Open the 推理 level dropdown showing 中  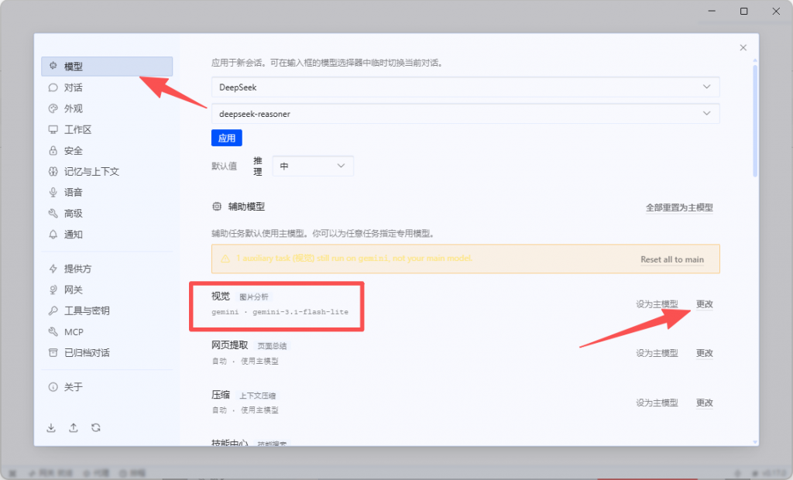coord(313,166)
